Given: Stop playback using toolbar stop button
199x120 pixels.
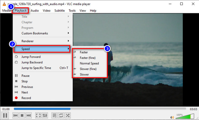Looking at the screenshot, I should [22, 115].
